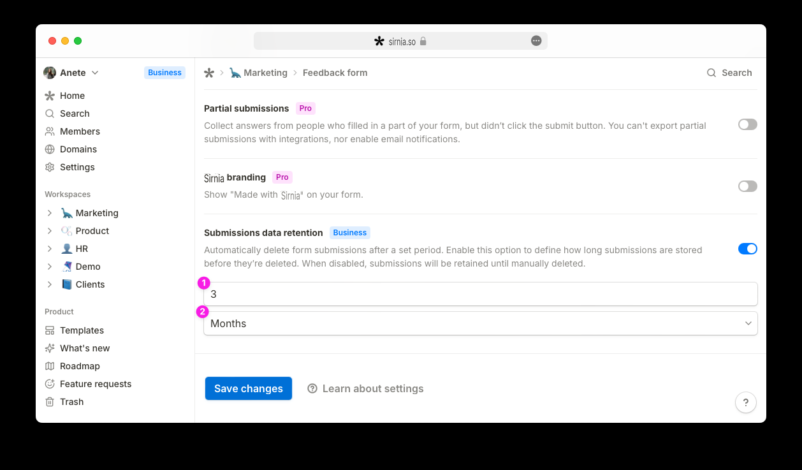Click the Save changes button
802x470 pixels.
click(x=249, y=388)
